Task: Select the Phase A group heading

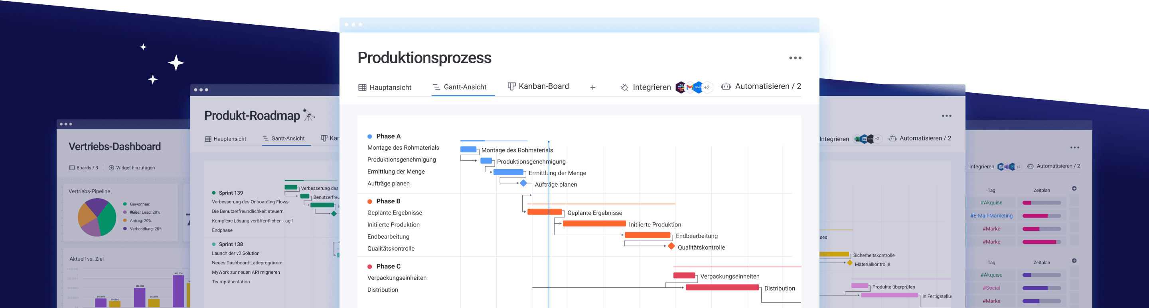Action: pos(388,136)
